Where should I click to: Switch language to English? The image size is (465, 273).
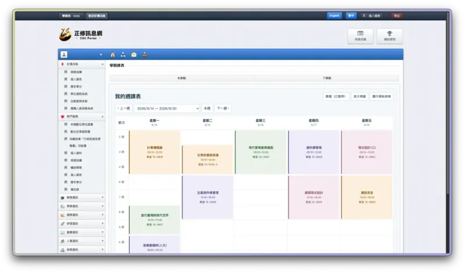coord(334,16)
